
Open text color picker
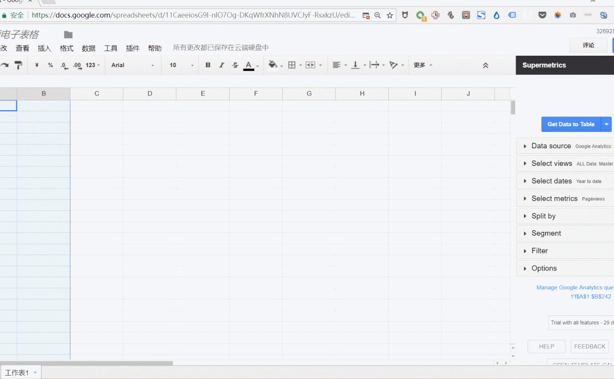(x=248, y=65)
